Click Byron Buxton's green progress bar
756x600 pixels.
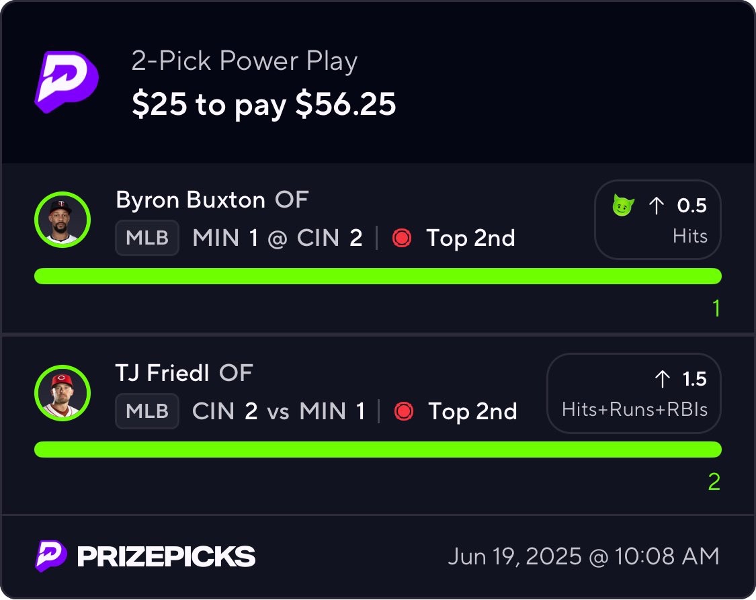(378, 276)
